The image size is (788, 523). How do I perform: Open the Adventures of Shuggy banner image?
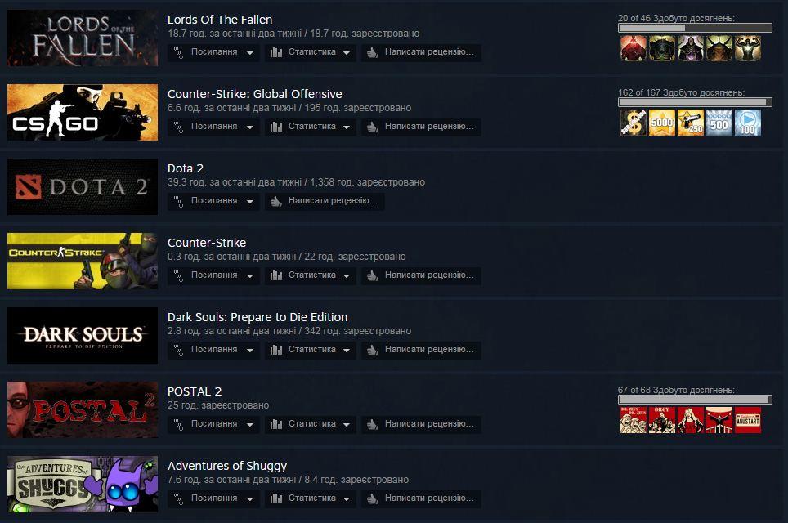click(x=83, y=485)
